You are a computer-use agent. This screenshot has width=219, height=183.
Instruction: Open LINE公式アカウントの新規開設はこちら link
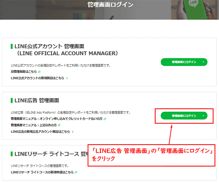click(38, 78)
